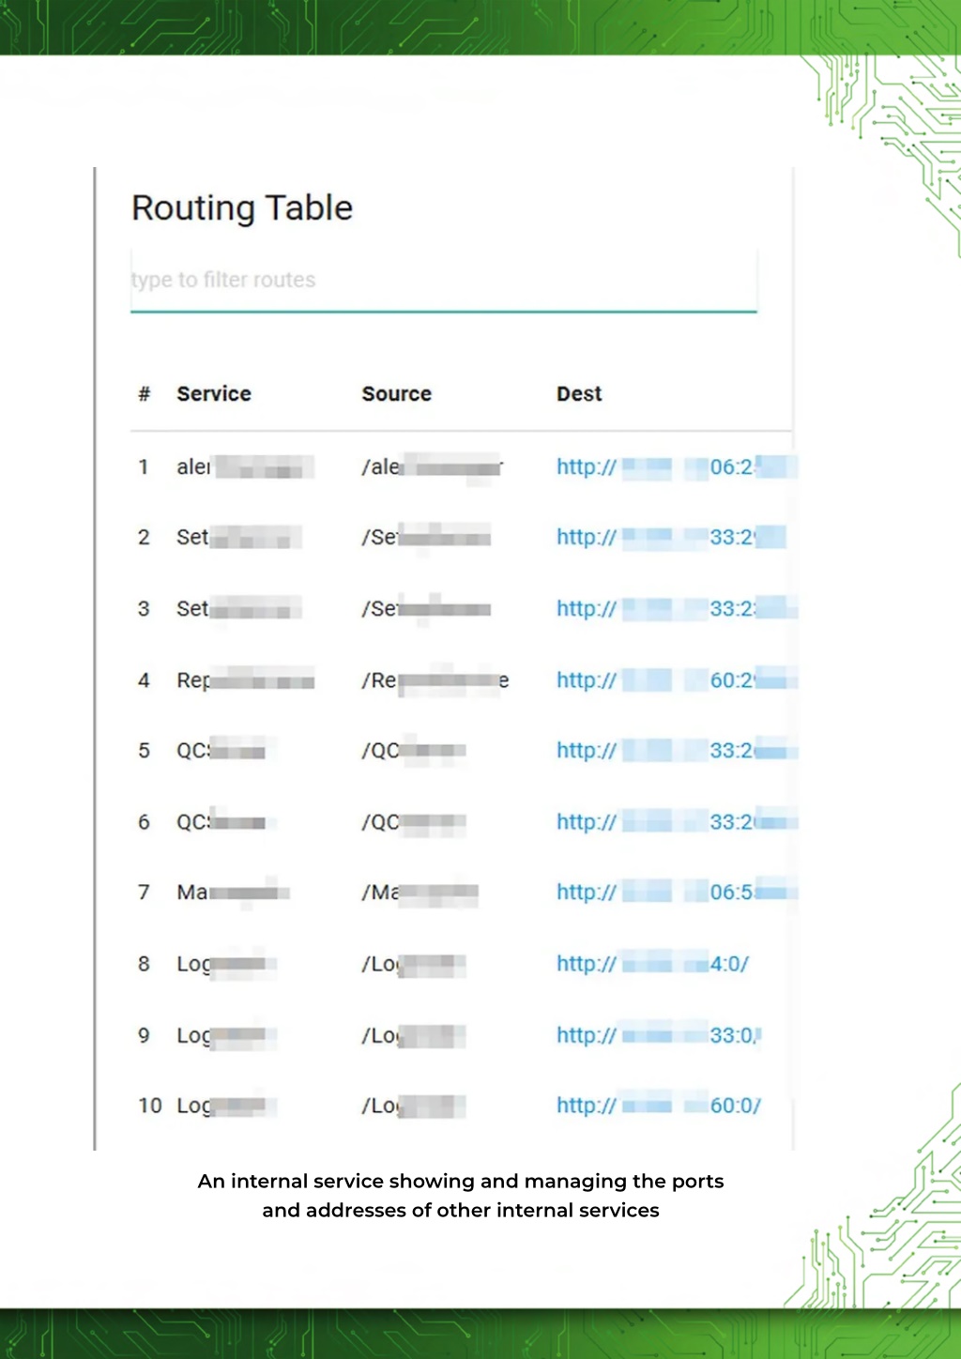Click the # column header
Viewport: 961px width, 1359px height.
144,394
